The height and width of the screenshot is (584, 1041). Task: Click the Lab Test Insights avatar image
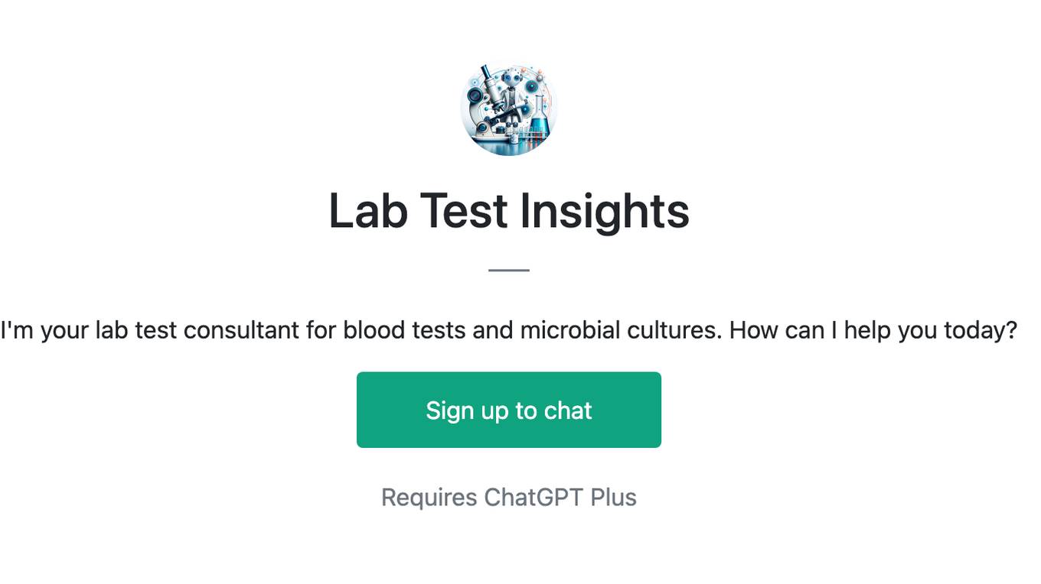coord(509,108)
